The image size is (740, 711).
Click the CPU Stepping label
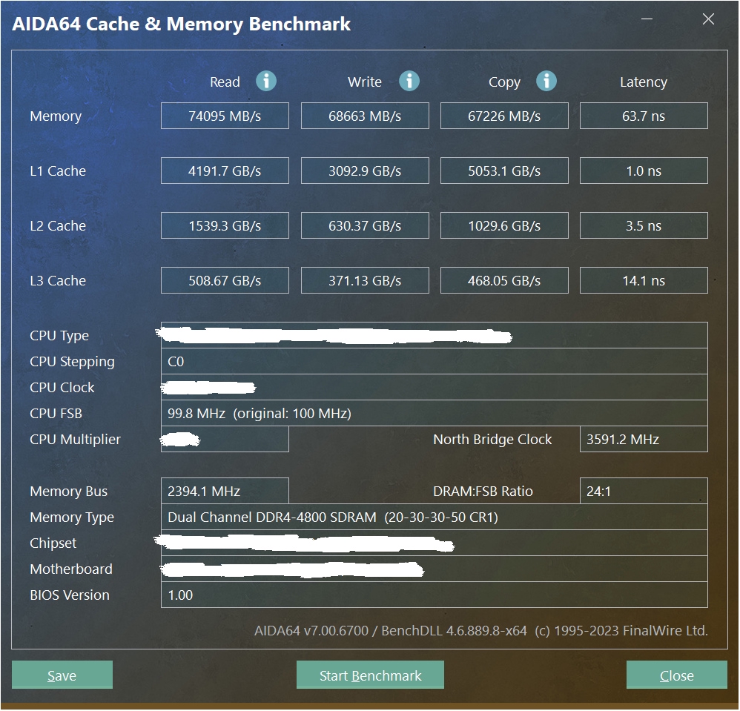[72, 362]
